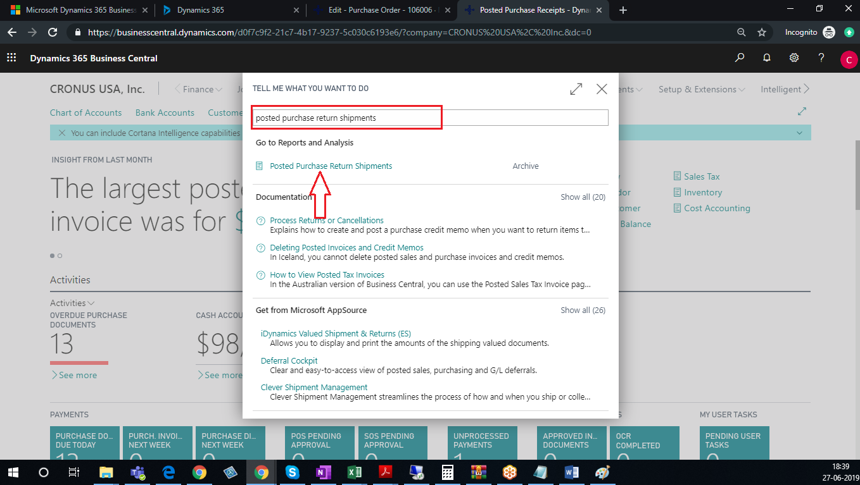Toggle full-screen expand icon on role center
This screenshot has height=485, width=860.
(x=802, y=111)
